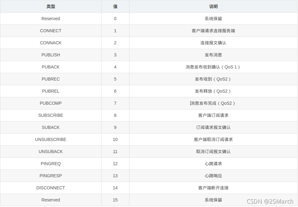Click value 1 in the CONNECT row
This screenshot has width=298, height=207.
pos(115,31)
